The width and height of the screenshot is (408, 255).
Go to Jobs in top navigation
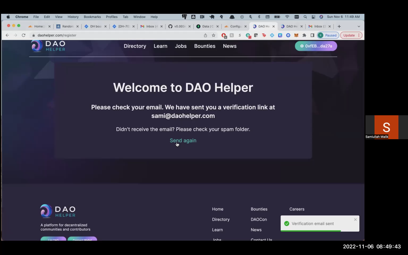click(181, 46)
